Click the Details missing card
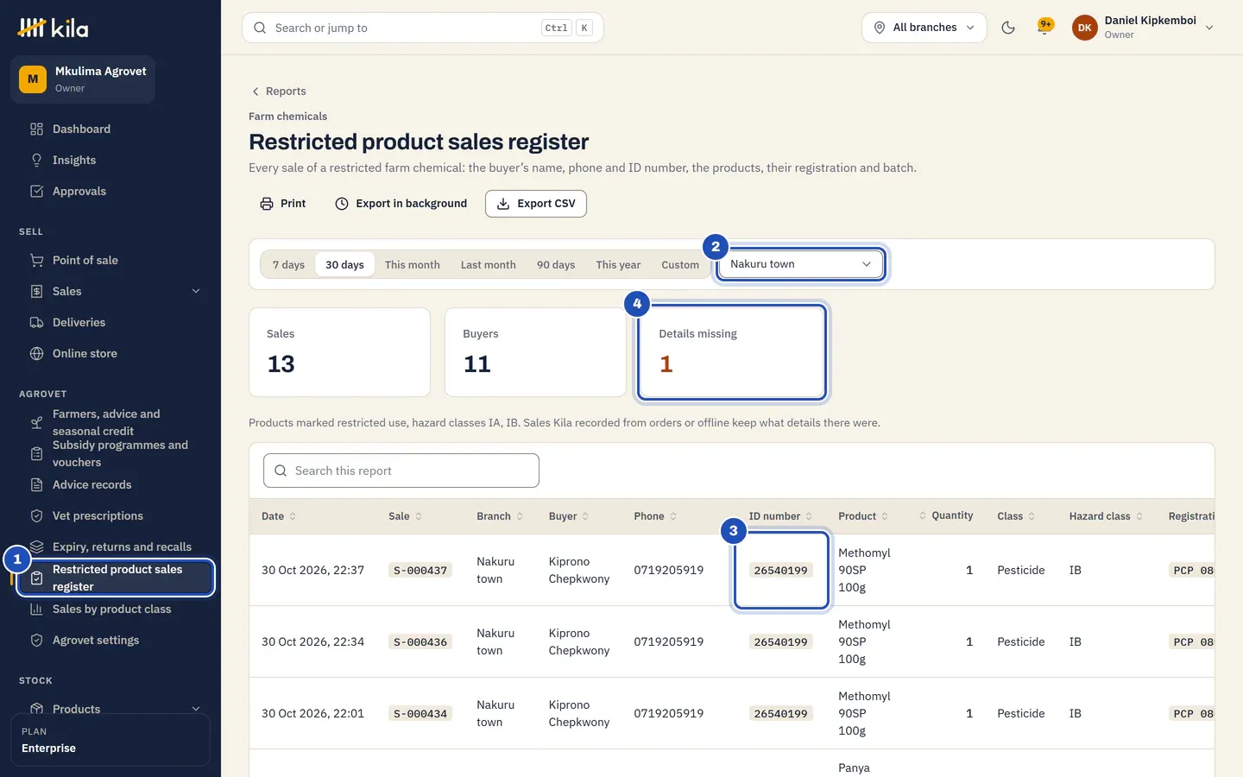 click(732, 352)
